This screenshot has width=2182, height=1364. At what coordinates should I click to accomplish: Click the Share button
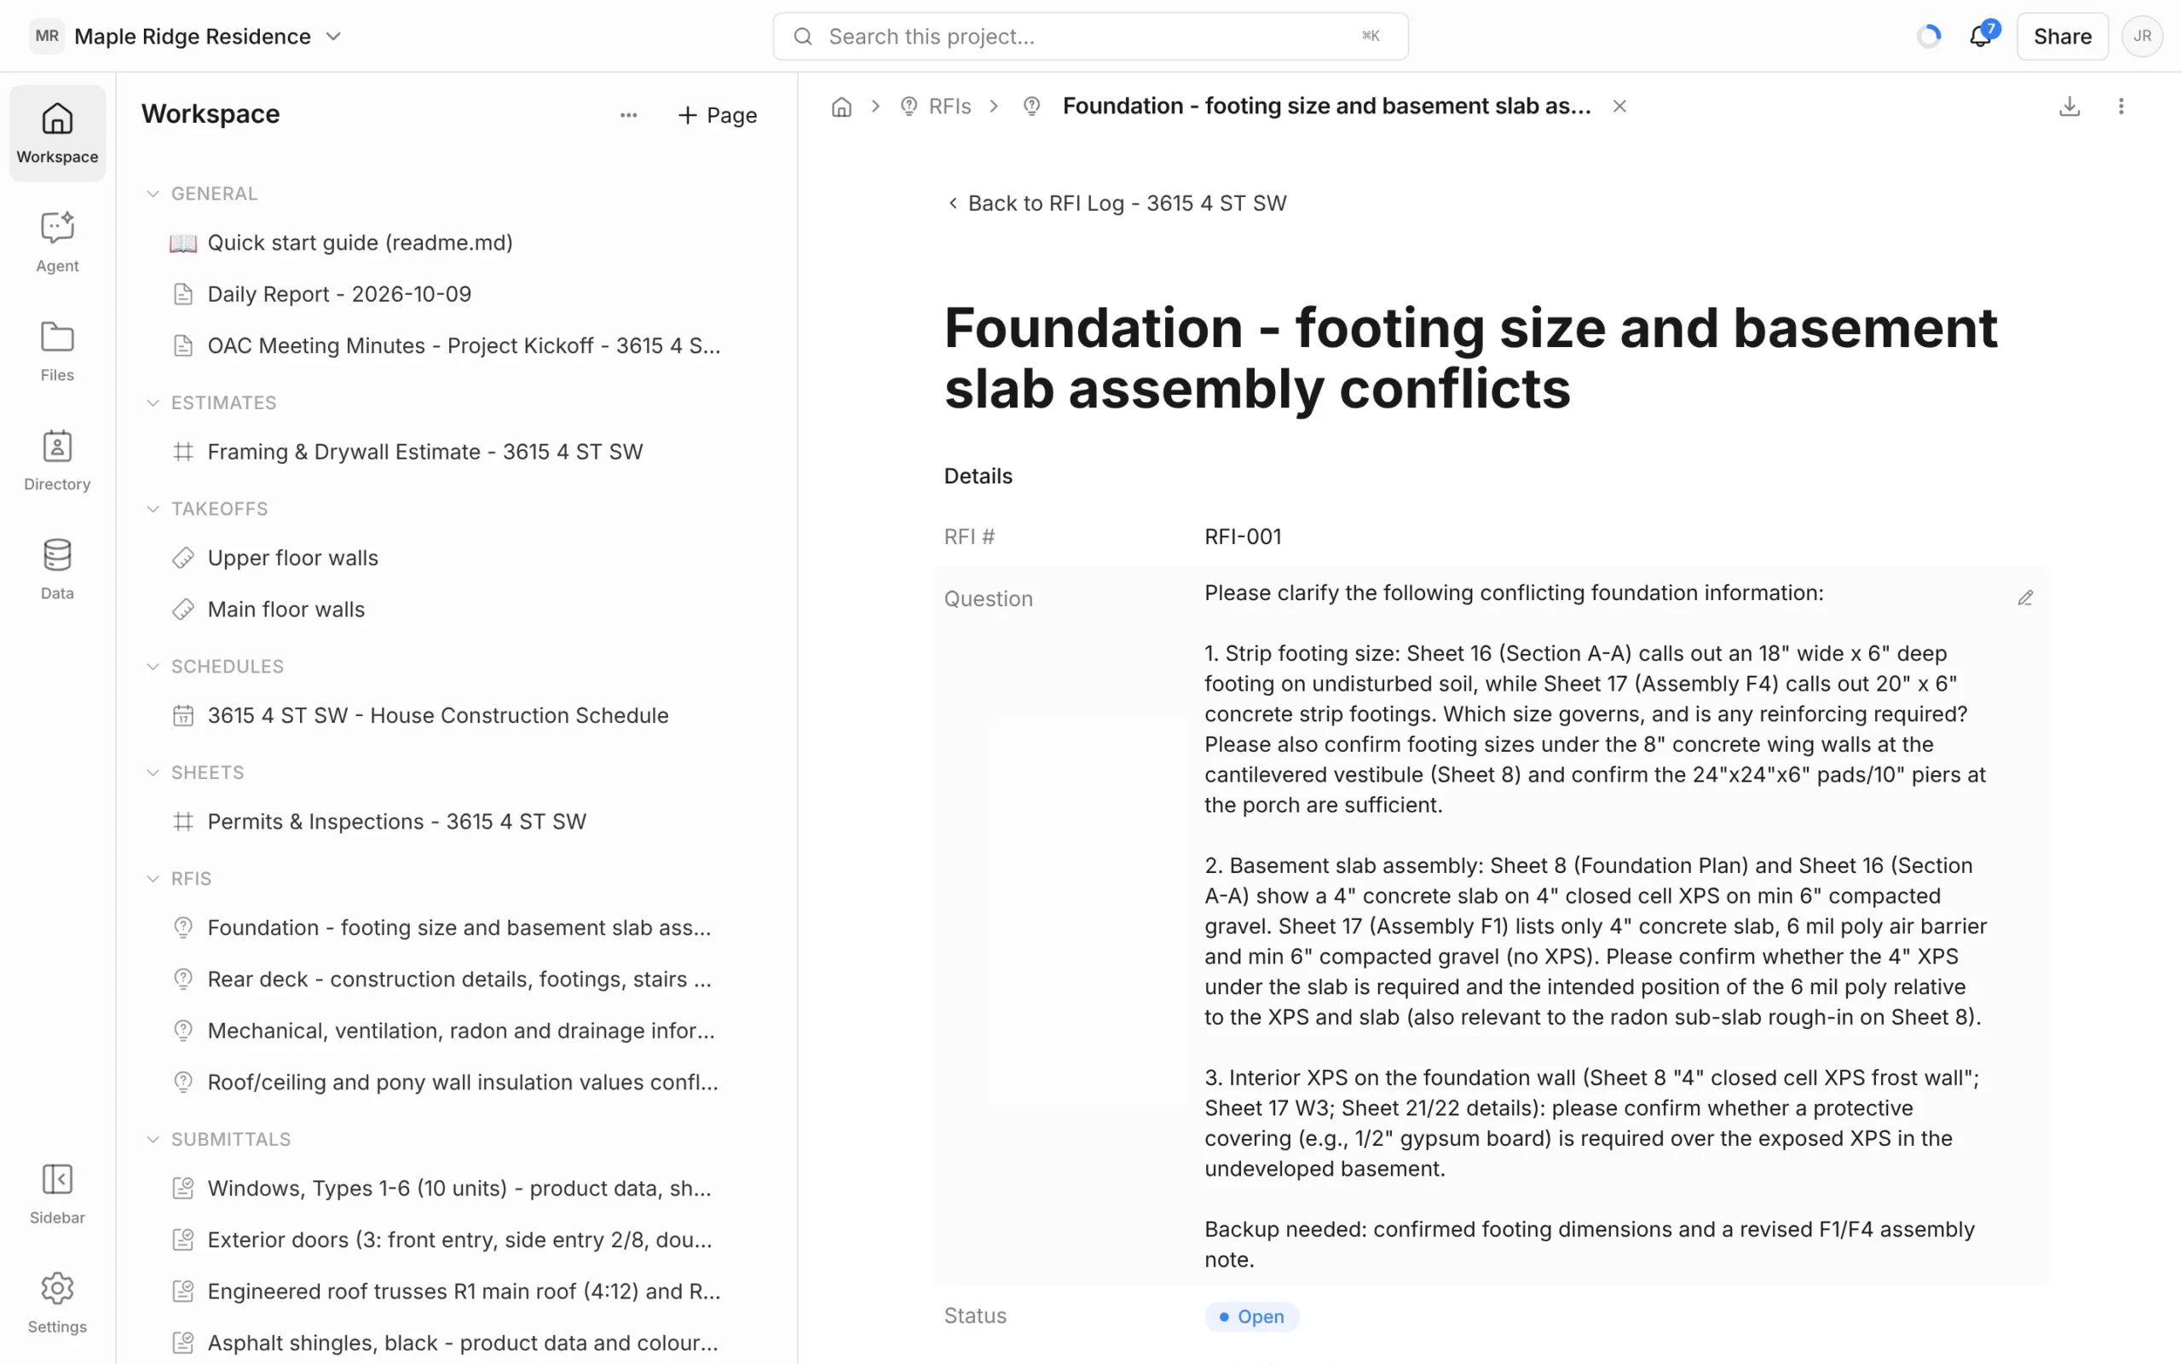2061,36
